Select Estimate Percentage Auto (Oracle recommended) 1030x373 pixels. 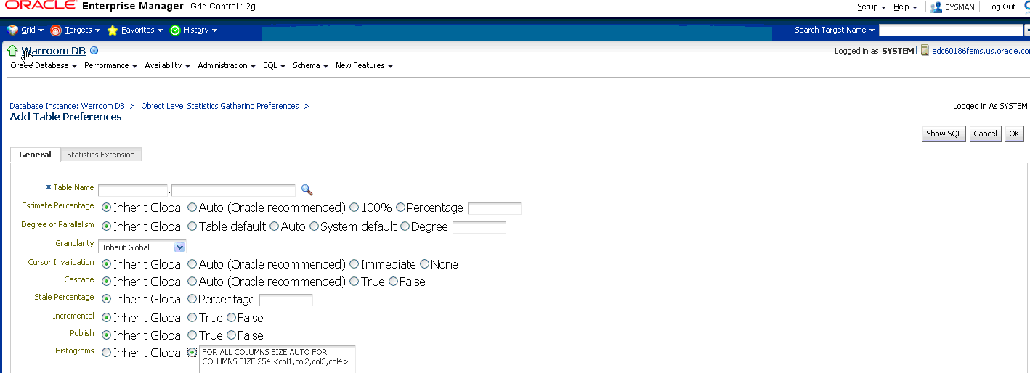(192, 208)
